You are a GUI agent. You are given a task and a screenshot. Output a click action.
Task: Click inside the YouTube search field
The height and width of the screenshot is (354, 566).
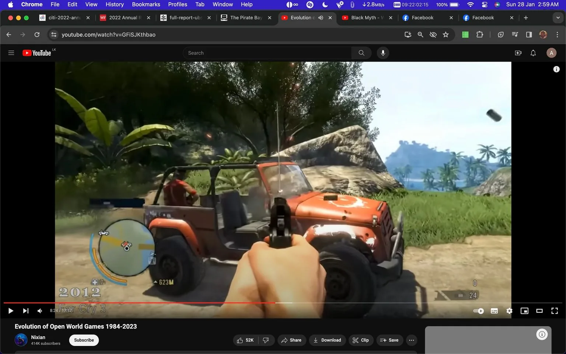267,53
